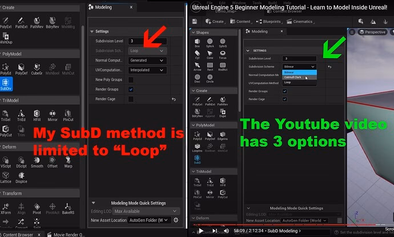394x237 pixels.
Task: Collapse left Modeling Mode Quick Settings section
Action: click(94, 203)
